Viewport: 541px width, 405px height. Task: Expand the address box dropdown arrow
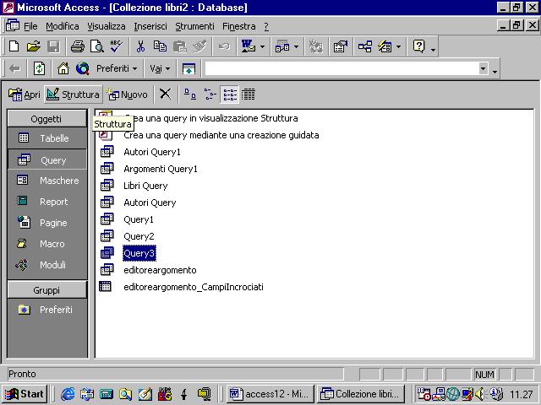click(484, 68)
